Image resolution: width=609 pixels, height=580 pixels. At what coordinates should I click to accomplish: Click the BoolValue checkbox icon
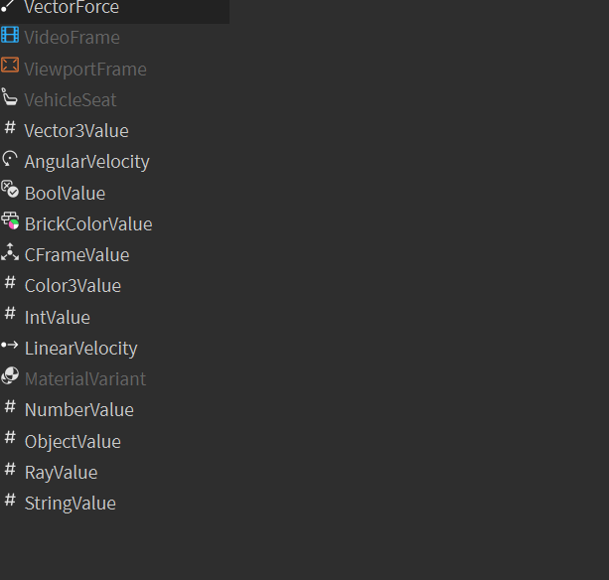[x=10, y=190]
